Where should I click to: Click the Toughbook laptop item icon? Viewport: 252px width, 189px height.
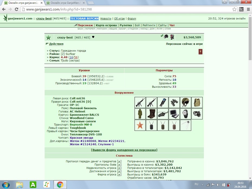coord(174,114)
